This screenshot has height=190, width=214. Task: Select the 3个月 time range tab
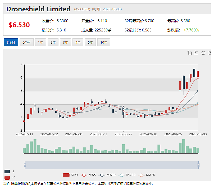pos(11,42)
